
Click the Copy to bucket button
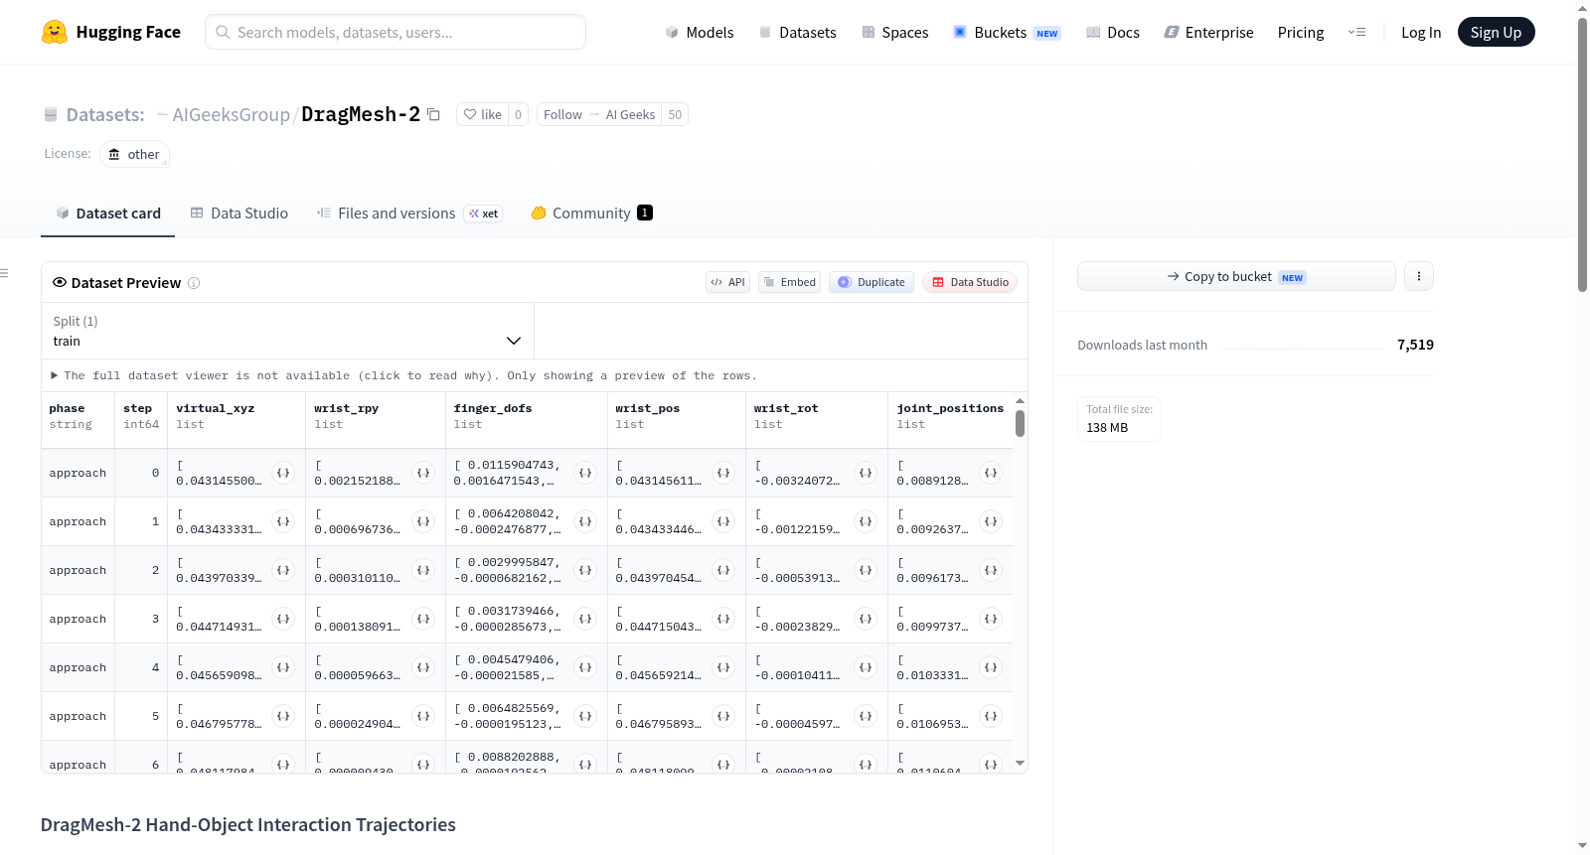tap(1236, 276)
